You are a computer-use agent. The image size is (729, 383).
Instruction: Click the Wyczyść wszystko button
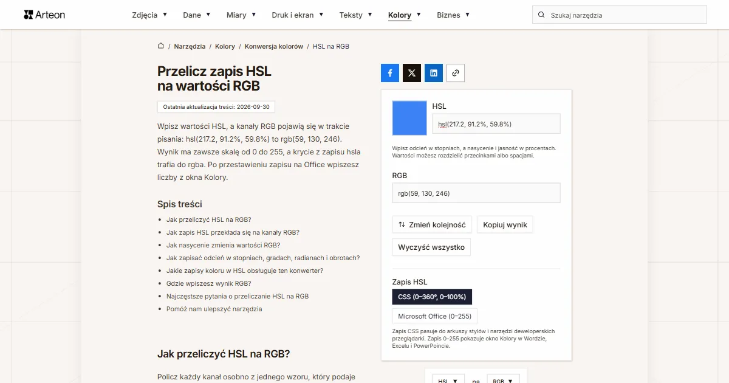[x=431, y=247]
